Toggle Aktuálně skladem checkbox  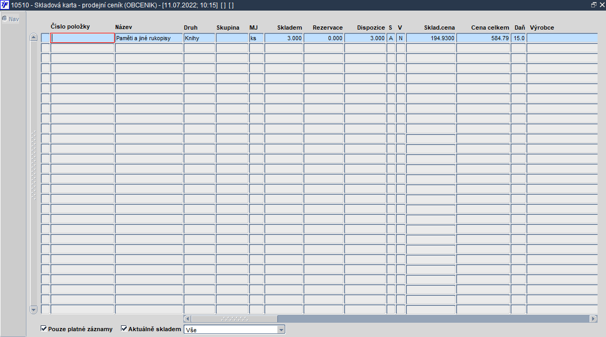coord(124,329)
